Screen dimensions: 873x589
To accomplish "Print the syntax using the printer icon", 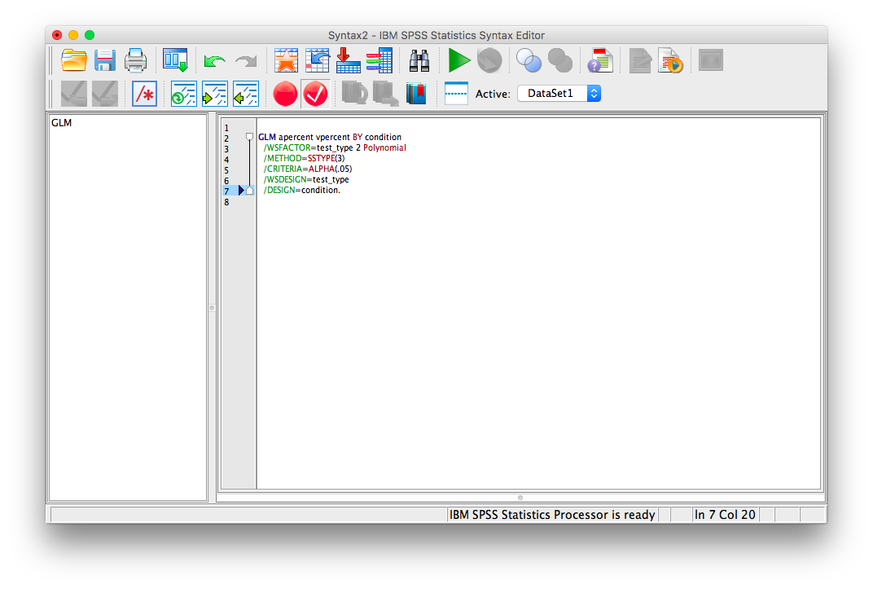I will [135, 60].
